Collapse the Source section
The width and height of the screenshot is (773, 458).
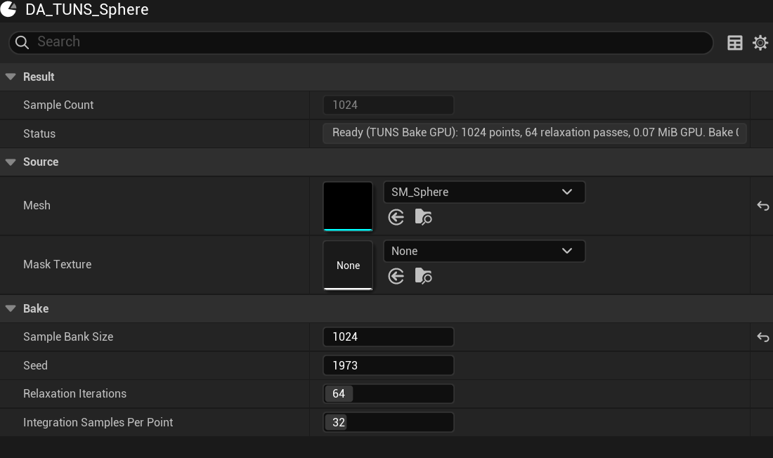tap(11, 162)
